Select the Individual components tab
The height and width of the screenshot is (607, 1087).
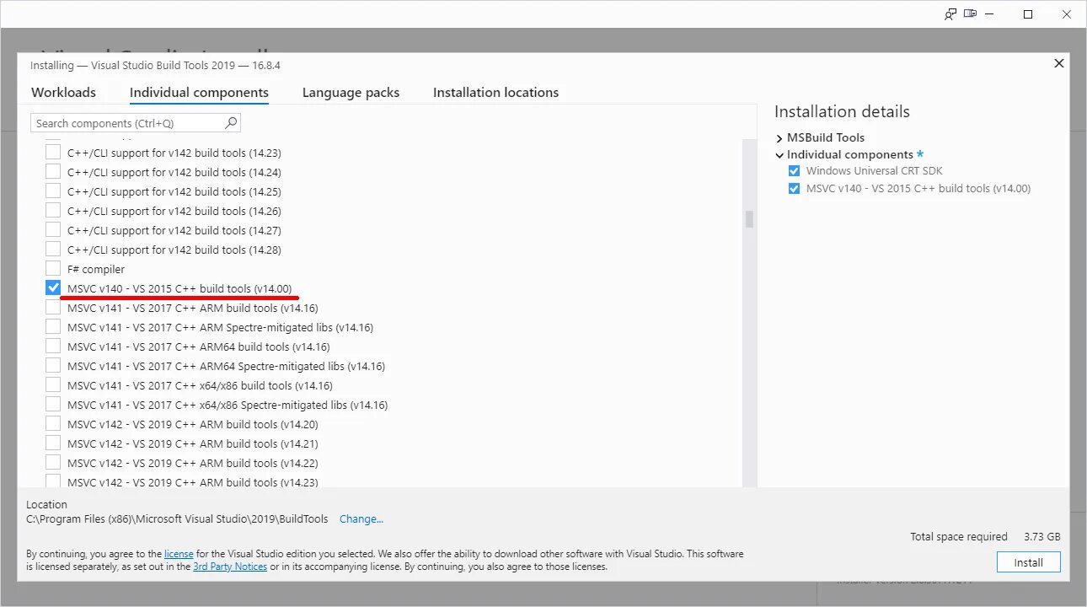tap(199, 93)
